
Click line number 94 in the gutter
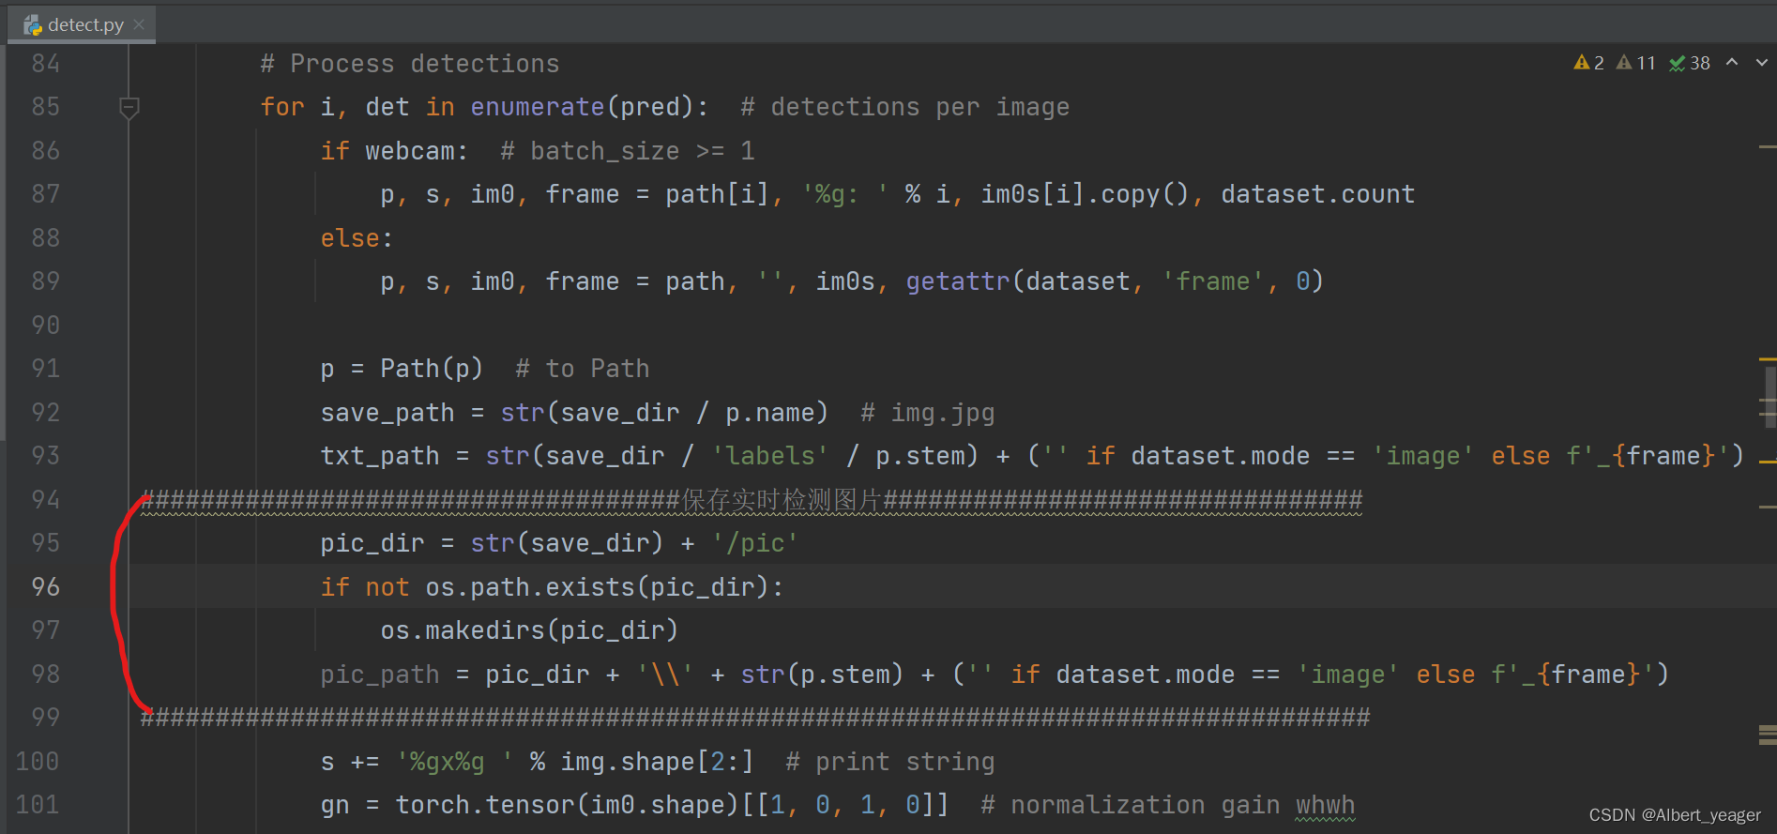[x=45, y=500]
